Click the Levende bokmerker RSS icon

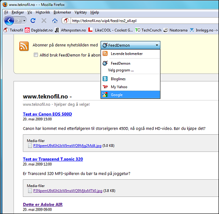click(105, 53)
